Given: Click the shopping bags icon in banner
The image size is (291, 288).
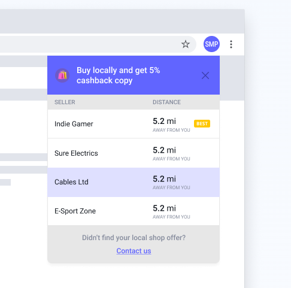Looking at the screenshot, I should point(62,75).
